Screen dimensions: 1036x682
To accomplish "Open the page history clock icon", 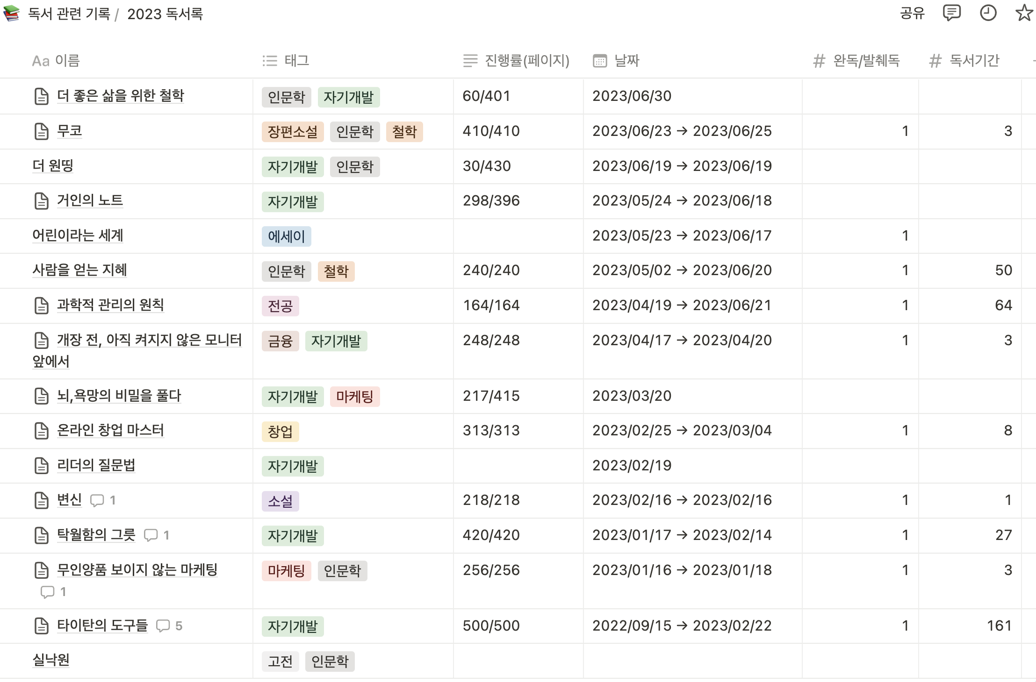I will (x=988, y=13).
